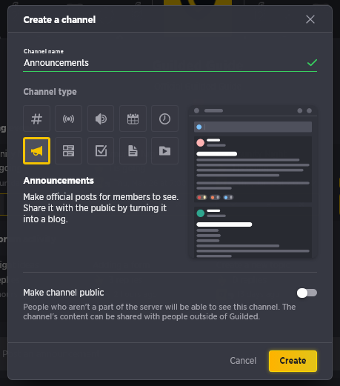The image size is (340, 386).
Task: Enable the Make channel public switch
Action: click(307, 293)
